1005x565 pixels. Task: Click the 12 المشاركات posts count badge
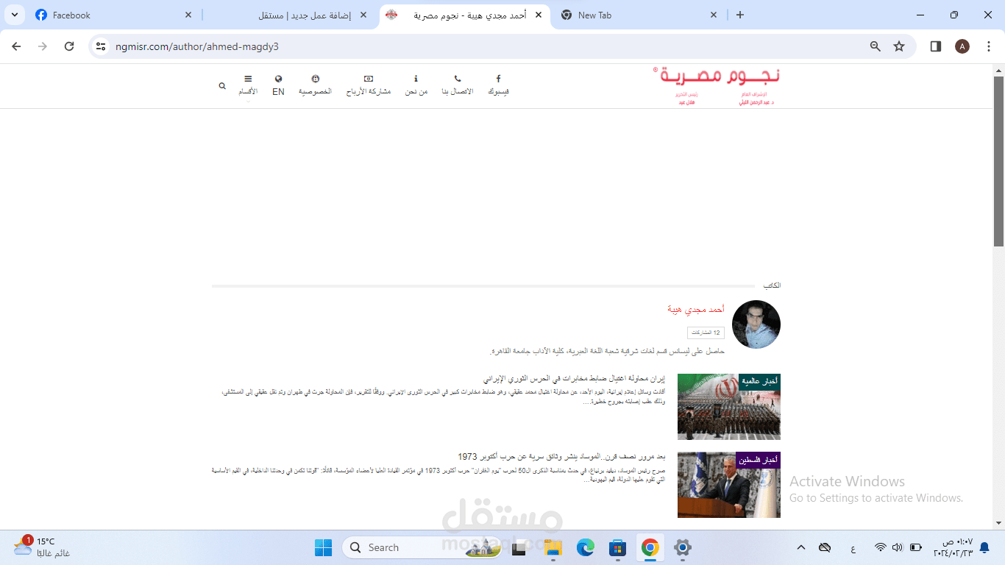706,333
